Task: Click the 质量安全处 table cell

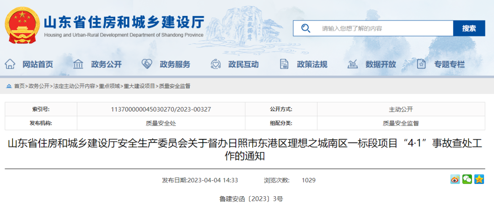Action: point(161,123)
